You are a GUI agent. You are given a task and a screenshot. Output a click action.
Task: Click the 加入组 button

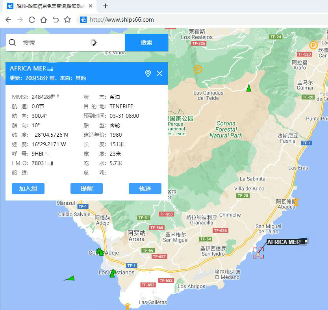pyautogui.click(x=28, y=188)
